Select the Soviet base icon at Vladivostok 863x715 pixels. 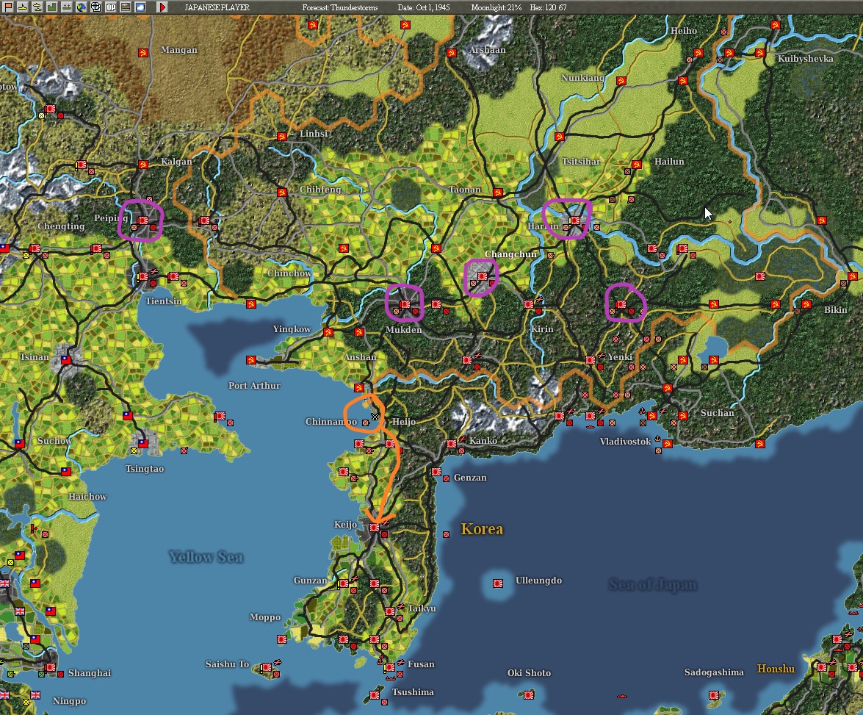point(668,443)
